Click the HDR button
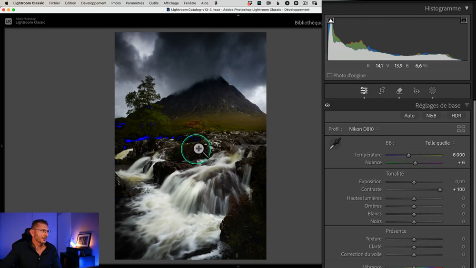 pos(456,116)
